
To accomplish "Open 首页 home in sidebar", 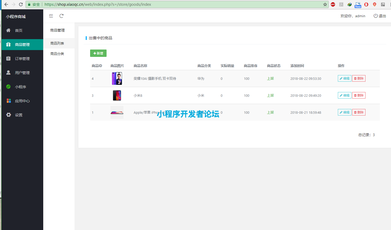I will click(18, 31).
